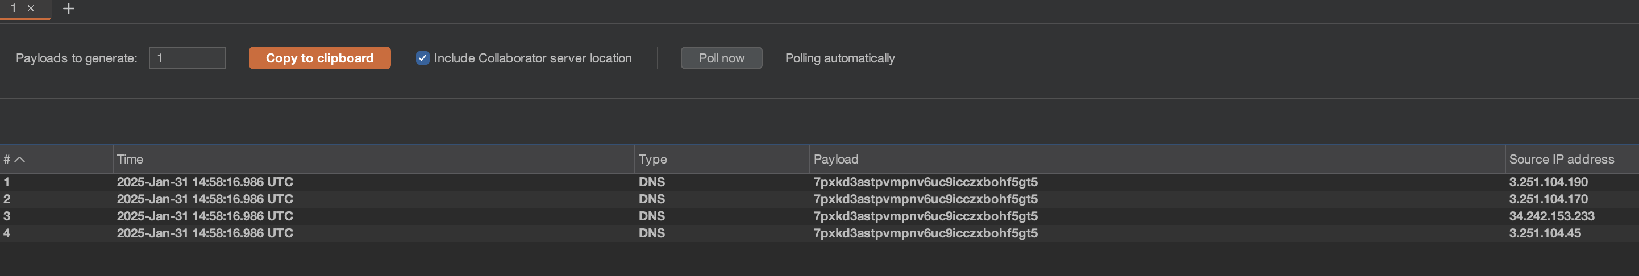The height and width of the screenshot is (276, 1639).
Task: Select the source IP 3.251.104.190
Action: [x=1548, y=182]
